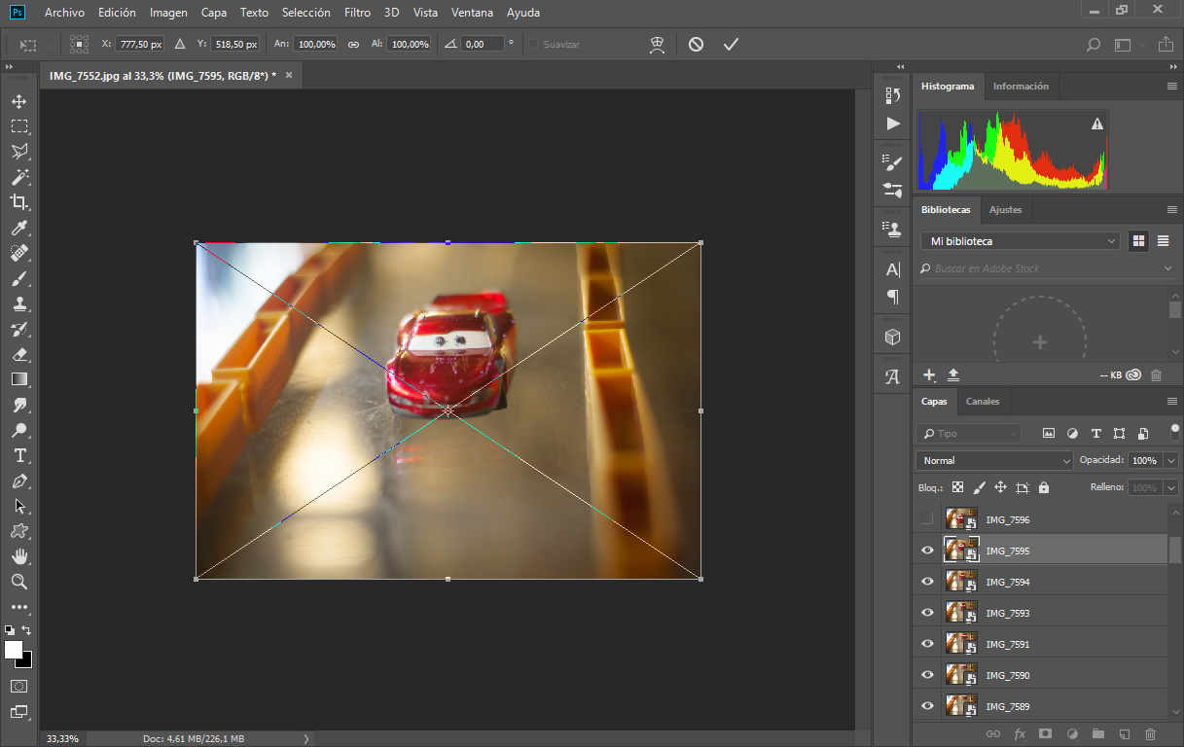The width and height of the screenshot is (1184, 747).
Task: Select the Zoom tool
Action: click(x=18, y=582)
